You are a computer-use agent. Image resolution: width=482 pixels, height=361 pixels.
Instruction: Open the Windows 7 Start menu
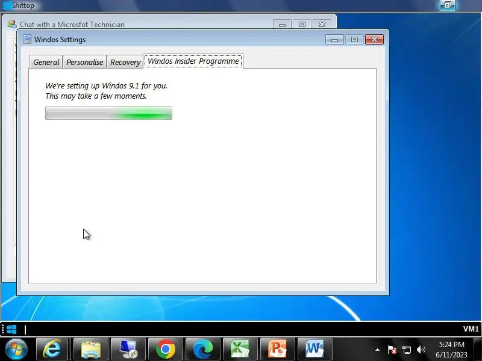16,350
